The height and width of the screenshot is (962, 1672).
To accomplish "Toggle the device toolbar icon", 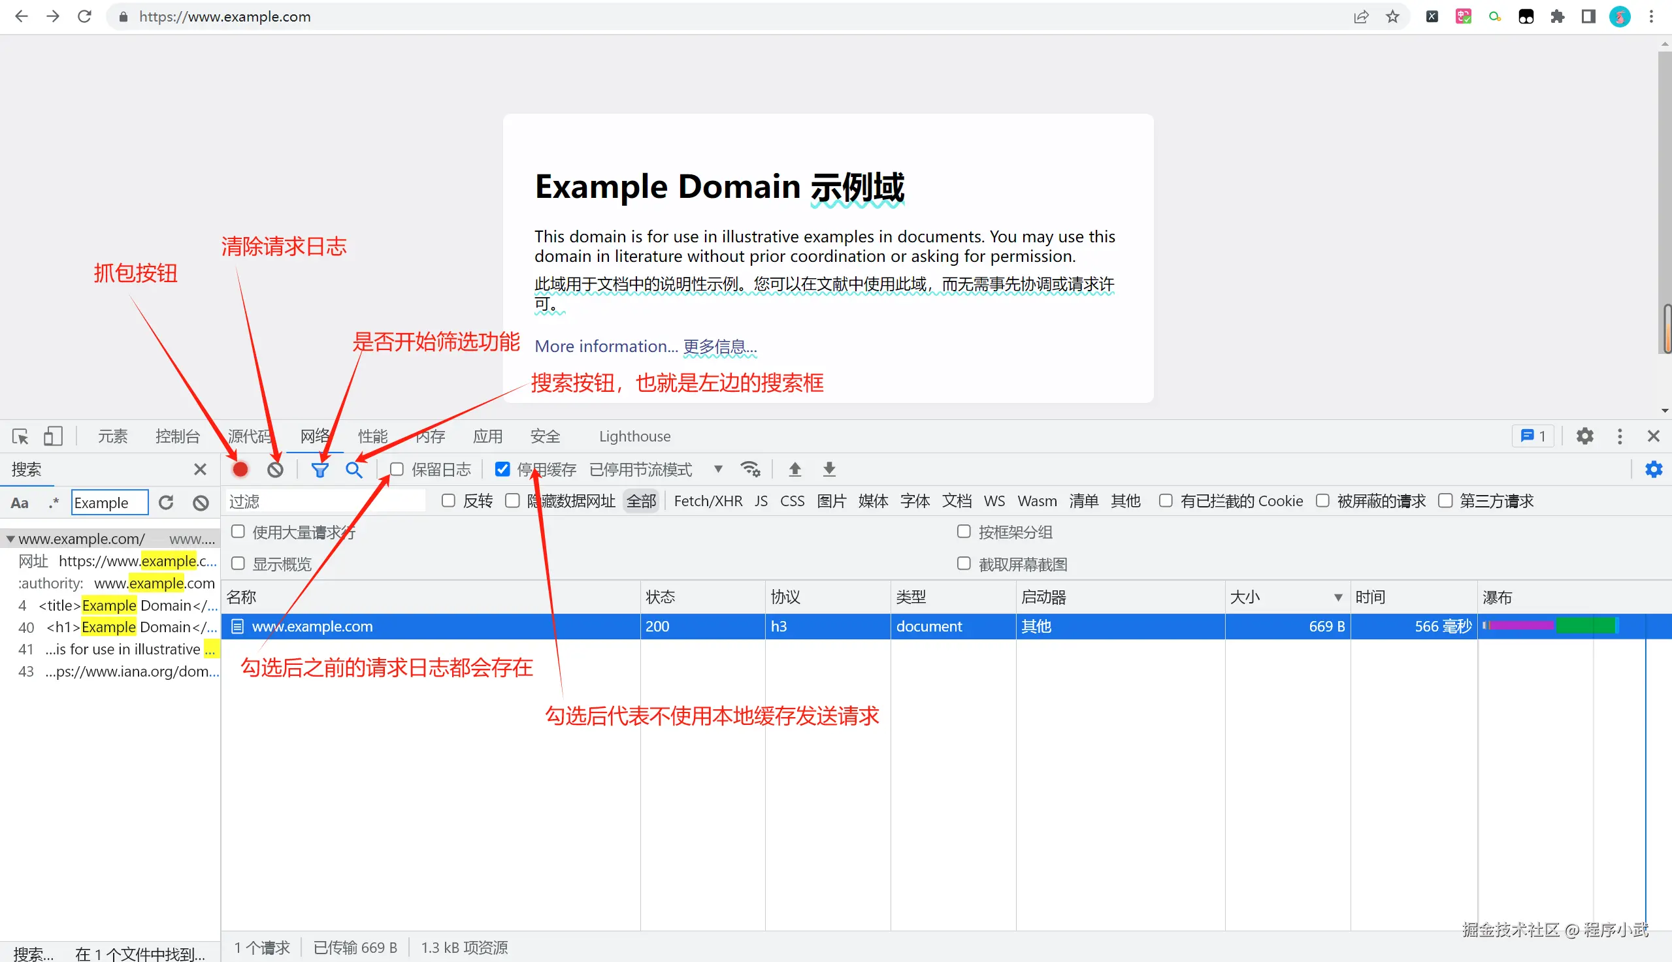I will pyautogui.click(x=53, y=436).
